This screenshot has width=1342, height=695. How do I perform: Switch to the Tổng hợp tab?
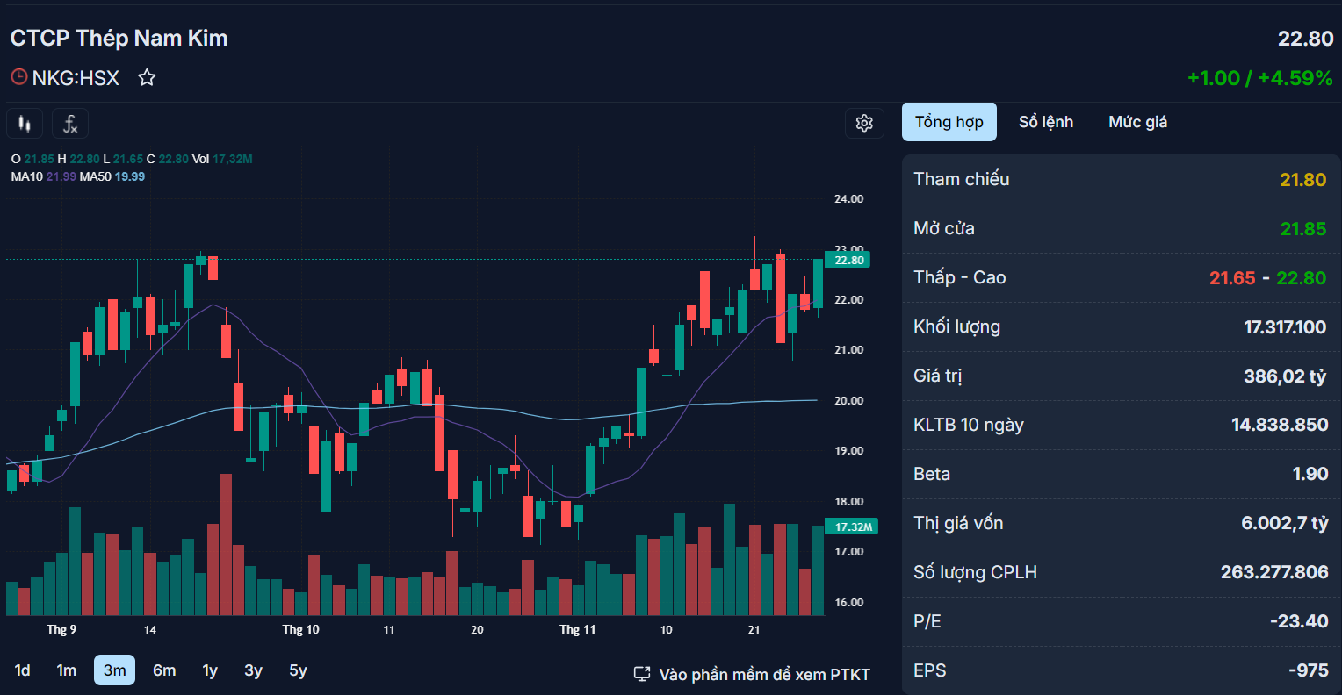tap(949, 122)
